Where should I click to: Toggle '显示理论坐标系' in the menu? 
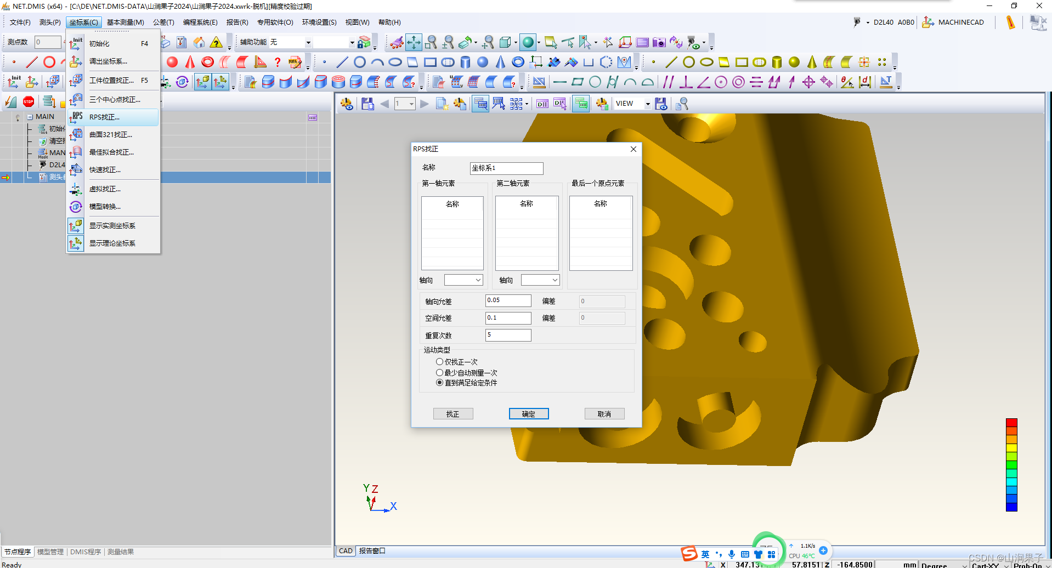tap(114, 243)
